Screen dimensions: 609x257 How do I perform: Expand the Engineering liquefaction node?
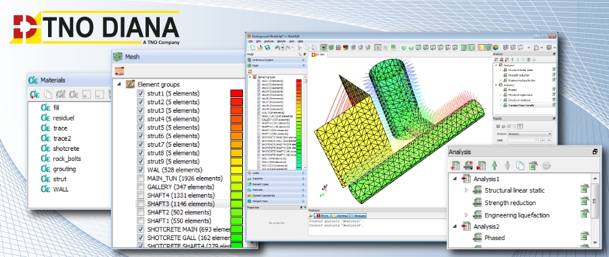click(x=466, y=214)
